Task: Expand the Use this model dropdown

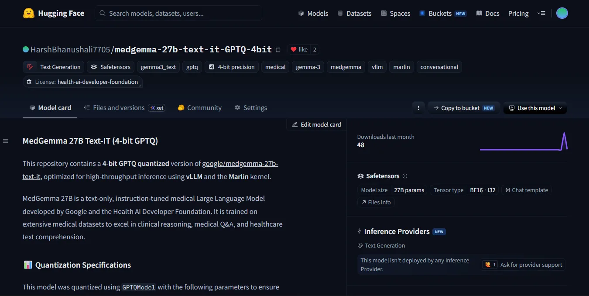Action: click(x=535, y=108)
